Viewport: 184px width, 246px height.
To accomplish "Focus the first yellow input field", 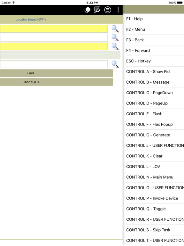I will pyautogui.click(x=54, y=29).
